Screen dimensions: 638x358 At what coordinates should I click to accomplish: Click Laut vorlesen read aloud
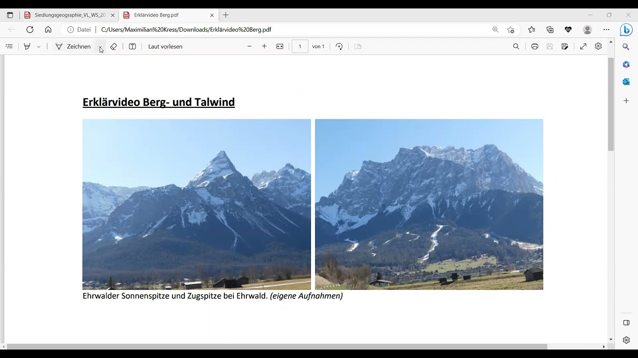(165, 46)
